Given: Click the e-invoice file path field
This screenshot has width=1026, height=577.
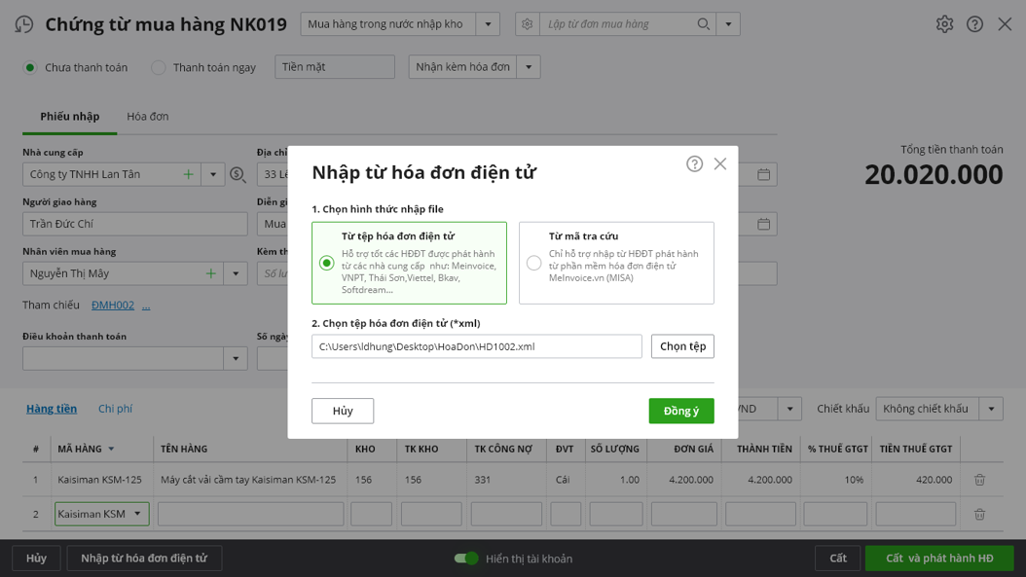Looking at the screenshot, I should coord(477,346).
